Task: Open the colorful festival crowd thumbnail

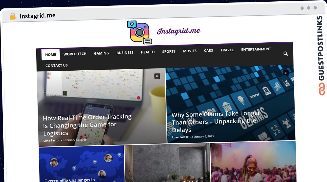Action: [253, 161]
